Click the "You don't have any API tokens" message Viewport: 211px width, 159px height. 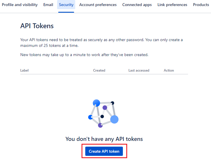104,139
